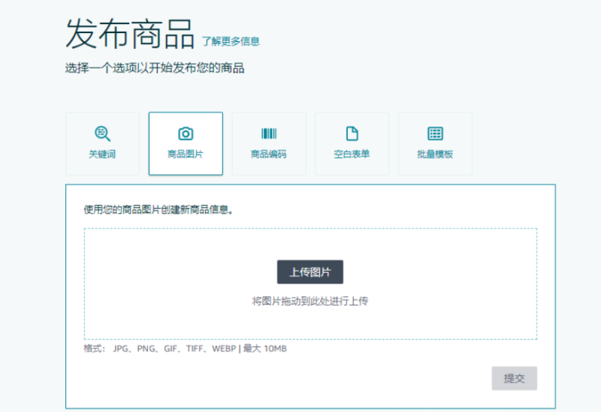This screenshot has width=601, height=412.
Task: Click the 提交 button
Action: point(514,378)
